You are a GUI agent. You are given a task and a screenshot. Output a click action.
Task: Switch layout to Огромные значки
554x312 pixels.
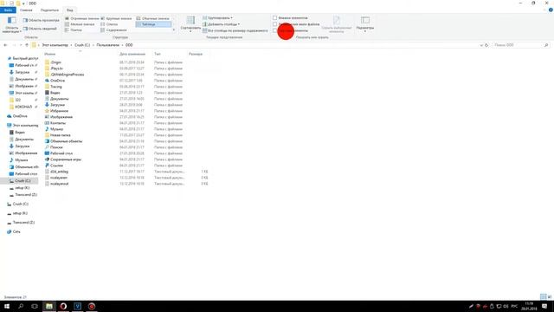pyautogui.click(x=82, y=18)
